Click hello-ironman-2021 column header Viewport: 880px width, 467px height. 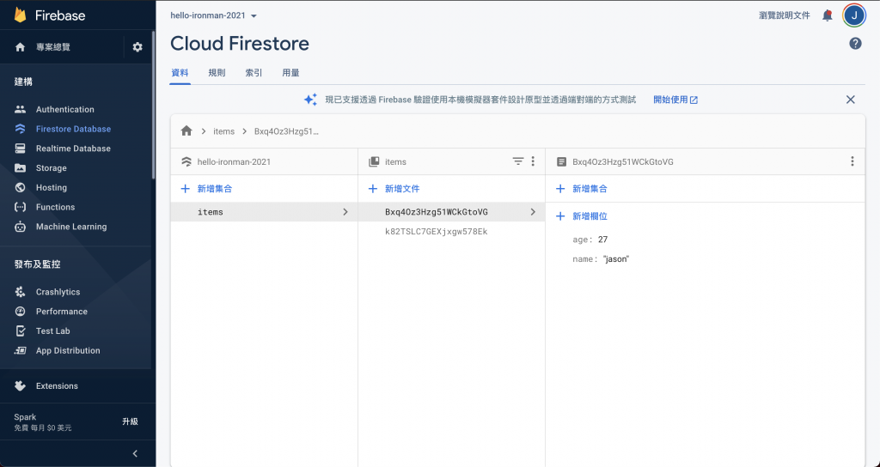click(x=234, y=161)
